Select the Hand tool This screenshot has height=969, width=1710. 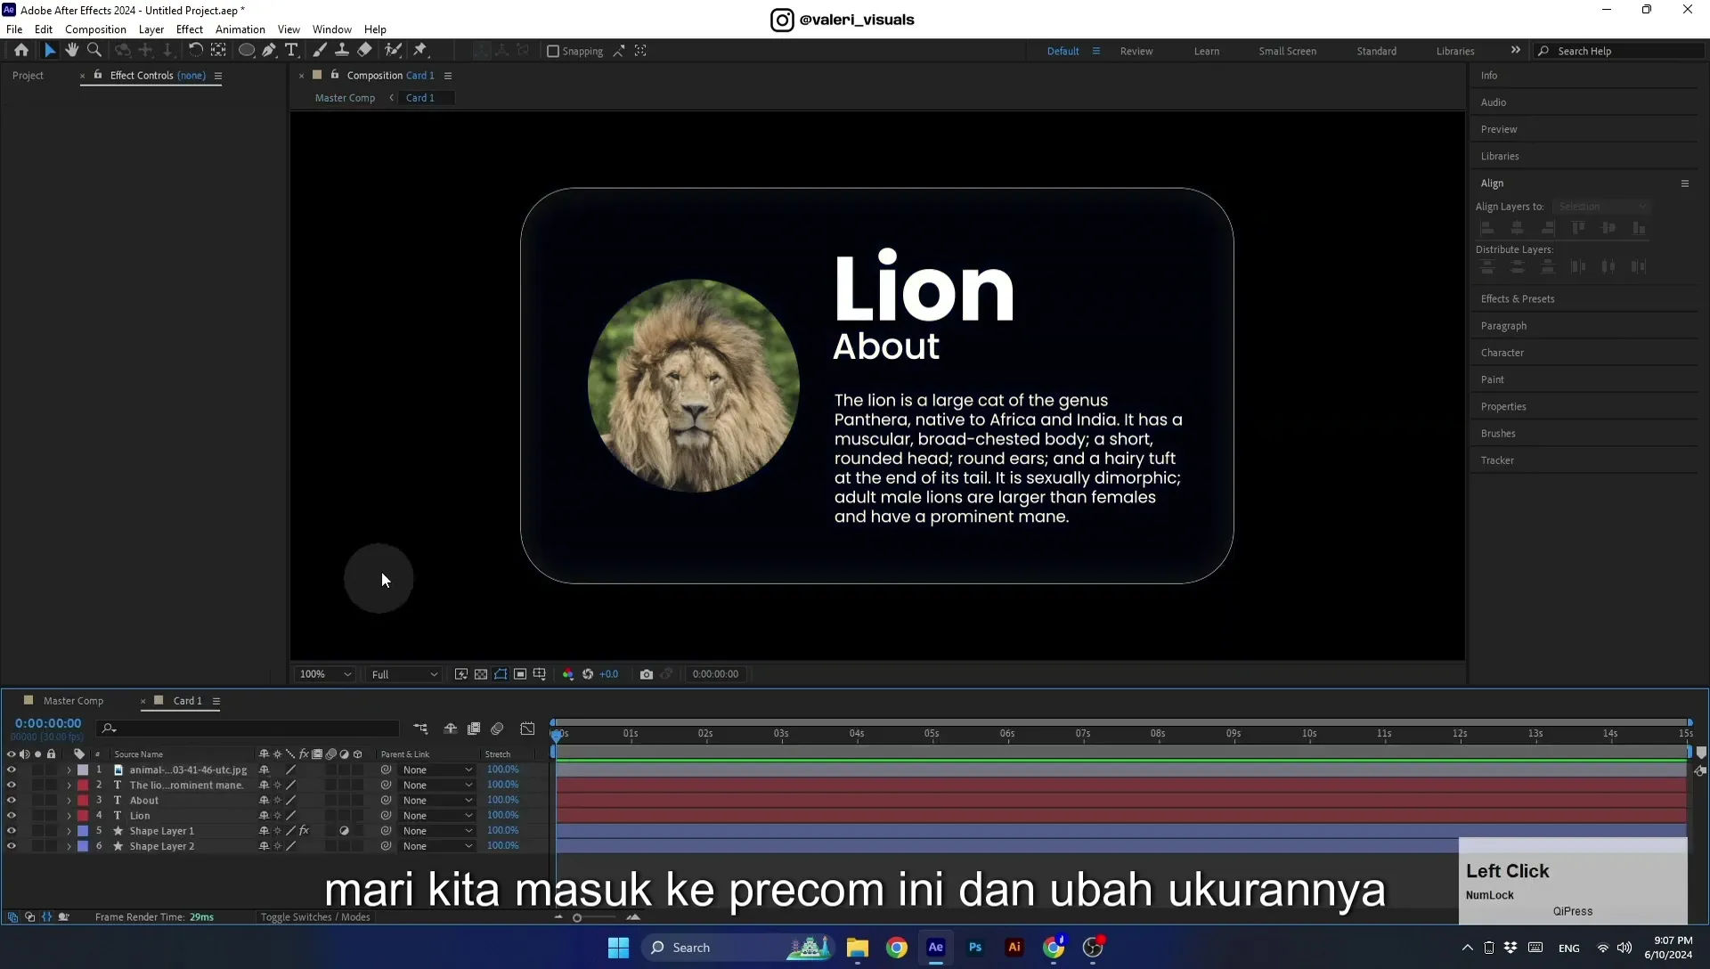coord(71,51)
